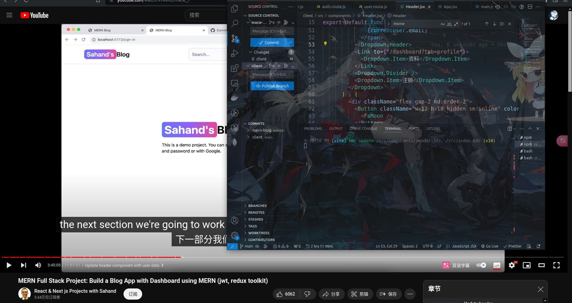Open the VS Code Manage gear icon
This screenshot has width=572, height=303.
235,235
